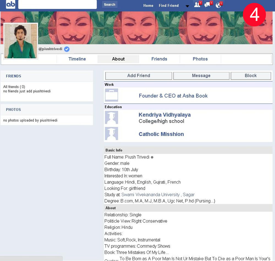Click the Search button
Viewport: 275px width, 261px height.
pos(110,5)
